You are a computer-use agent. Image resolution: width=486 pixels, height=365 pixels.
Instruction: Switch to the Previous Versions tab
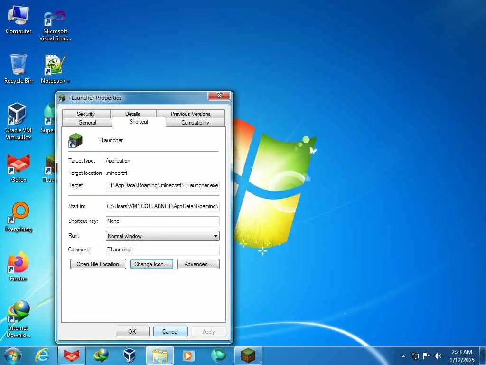[191, 114]
